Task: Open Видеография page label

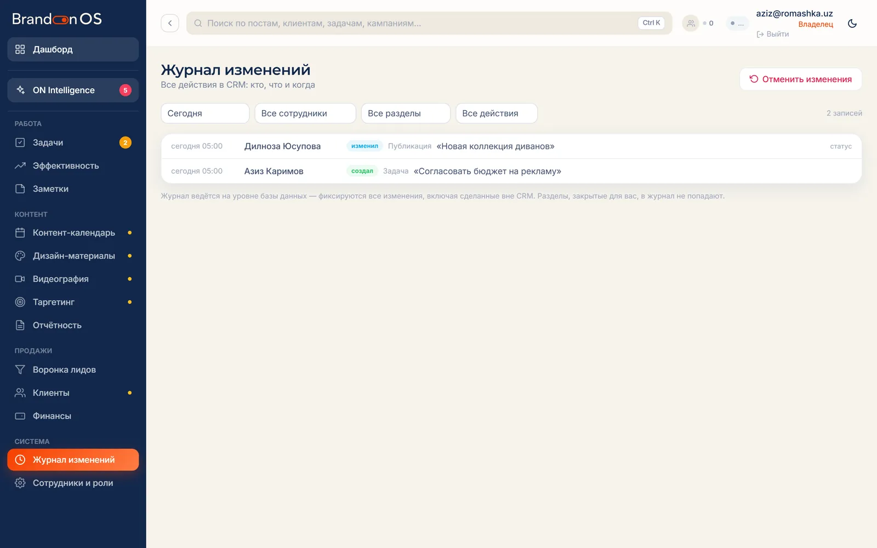Action: click(x=61, y=279)
